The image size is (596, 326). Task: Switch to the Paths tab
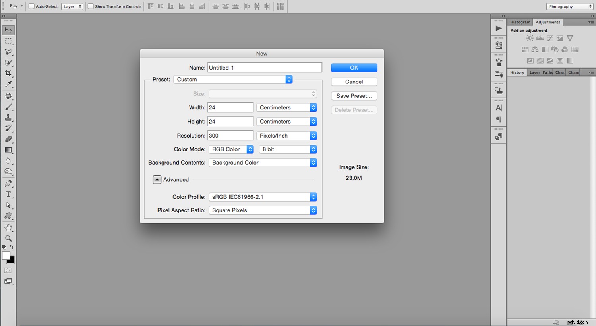pos(547,72)
